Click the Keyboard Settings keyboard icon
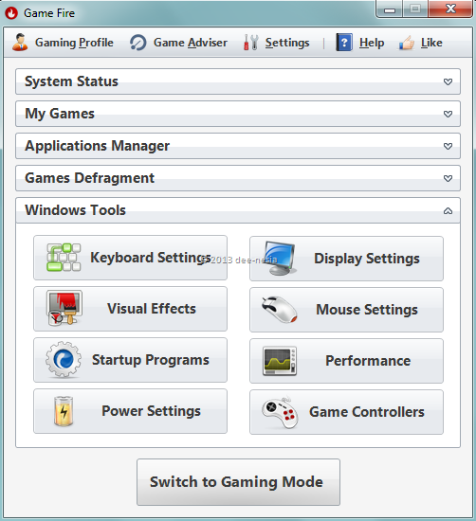The width and height of the screenshot is (476, 521). coord(64,258)
